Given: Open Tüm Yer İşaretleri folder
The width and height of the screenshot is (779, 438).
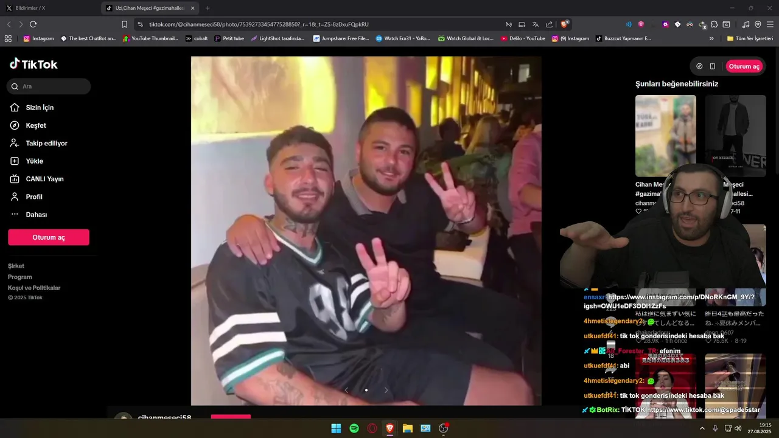Looking at the screenshot, I should pos(750,38).
